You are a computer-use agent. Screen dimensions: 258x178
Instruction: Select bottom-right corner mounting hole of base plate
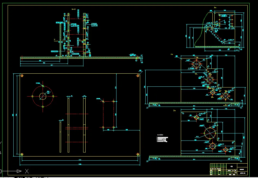(138, 154)
